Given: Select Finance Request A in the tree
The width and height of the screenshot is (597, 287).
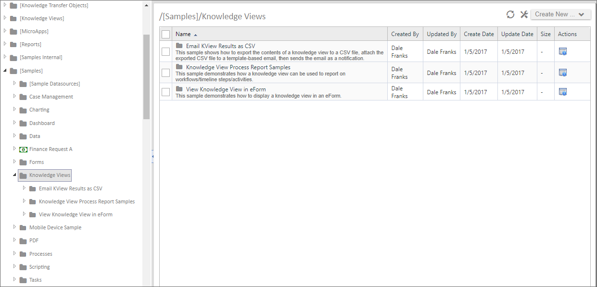Looking at the screenshot, I should 51,149.
